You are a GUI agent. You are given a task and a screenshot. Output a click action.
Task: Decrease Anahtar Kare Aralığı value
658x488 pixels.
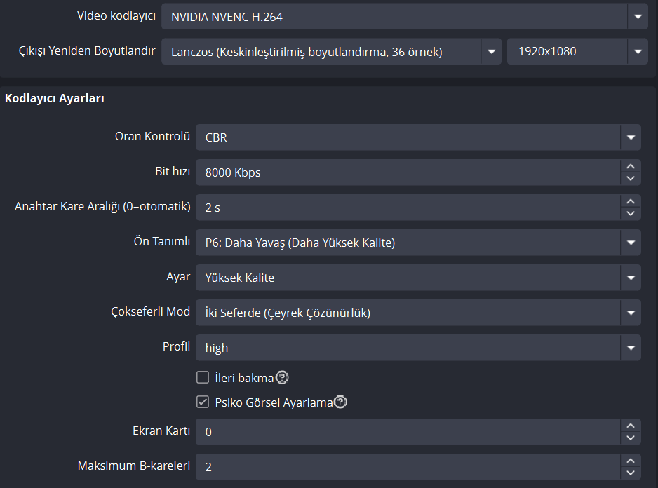631,213
